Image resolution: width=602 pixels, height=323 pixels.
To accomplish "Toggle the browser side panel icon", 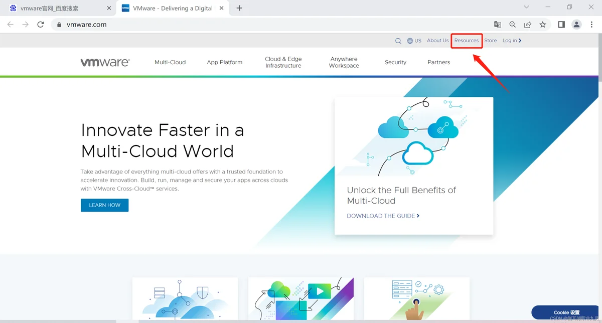I will pos(561,24).
